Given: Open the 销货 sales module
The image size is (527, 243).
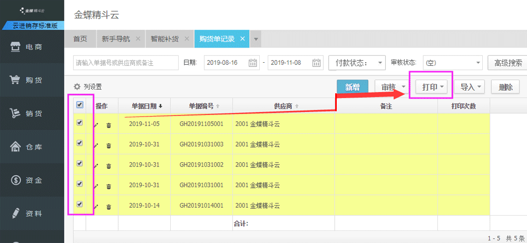Looking at the screenshot, I should 32,114.
